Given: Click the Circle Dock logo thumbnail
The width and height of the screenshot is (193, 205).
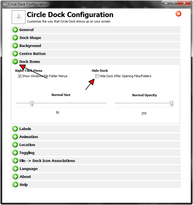Looking at the screenshot, I should point(19,17).
